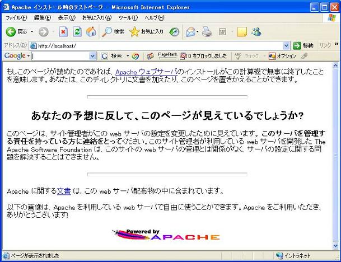Viewport: 341px width, 262px height.
Task: Click the vertical scrollbar thumb
Action: (335, 156)
